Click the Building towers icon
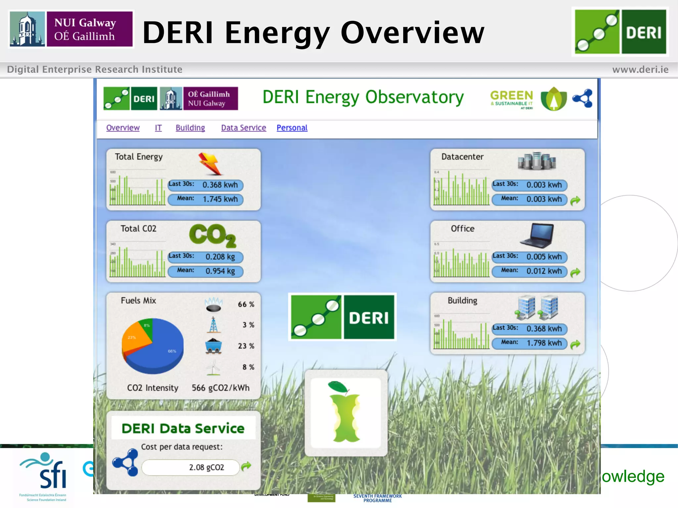Screen dimensions: 678x508 pos(537,307)
